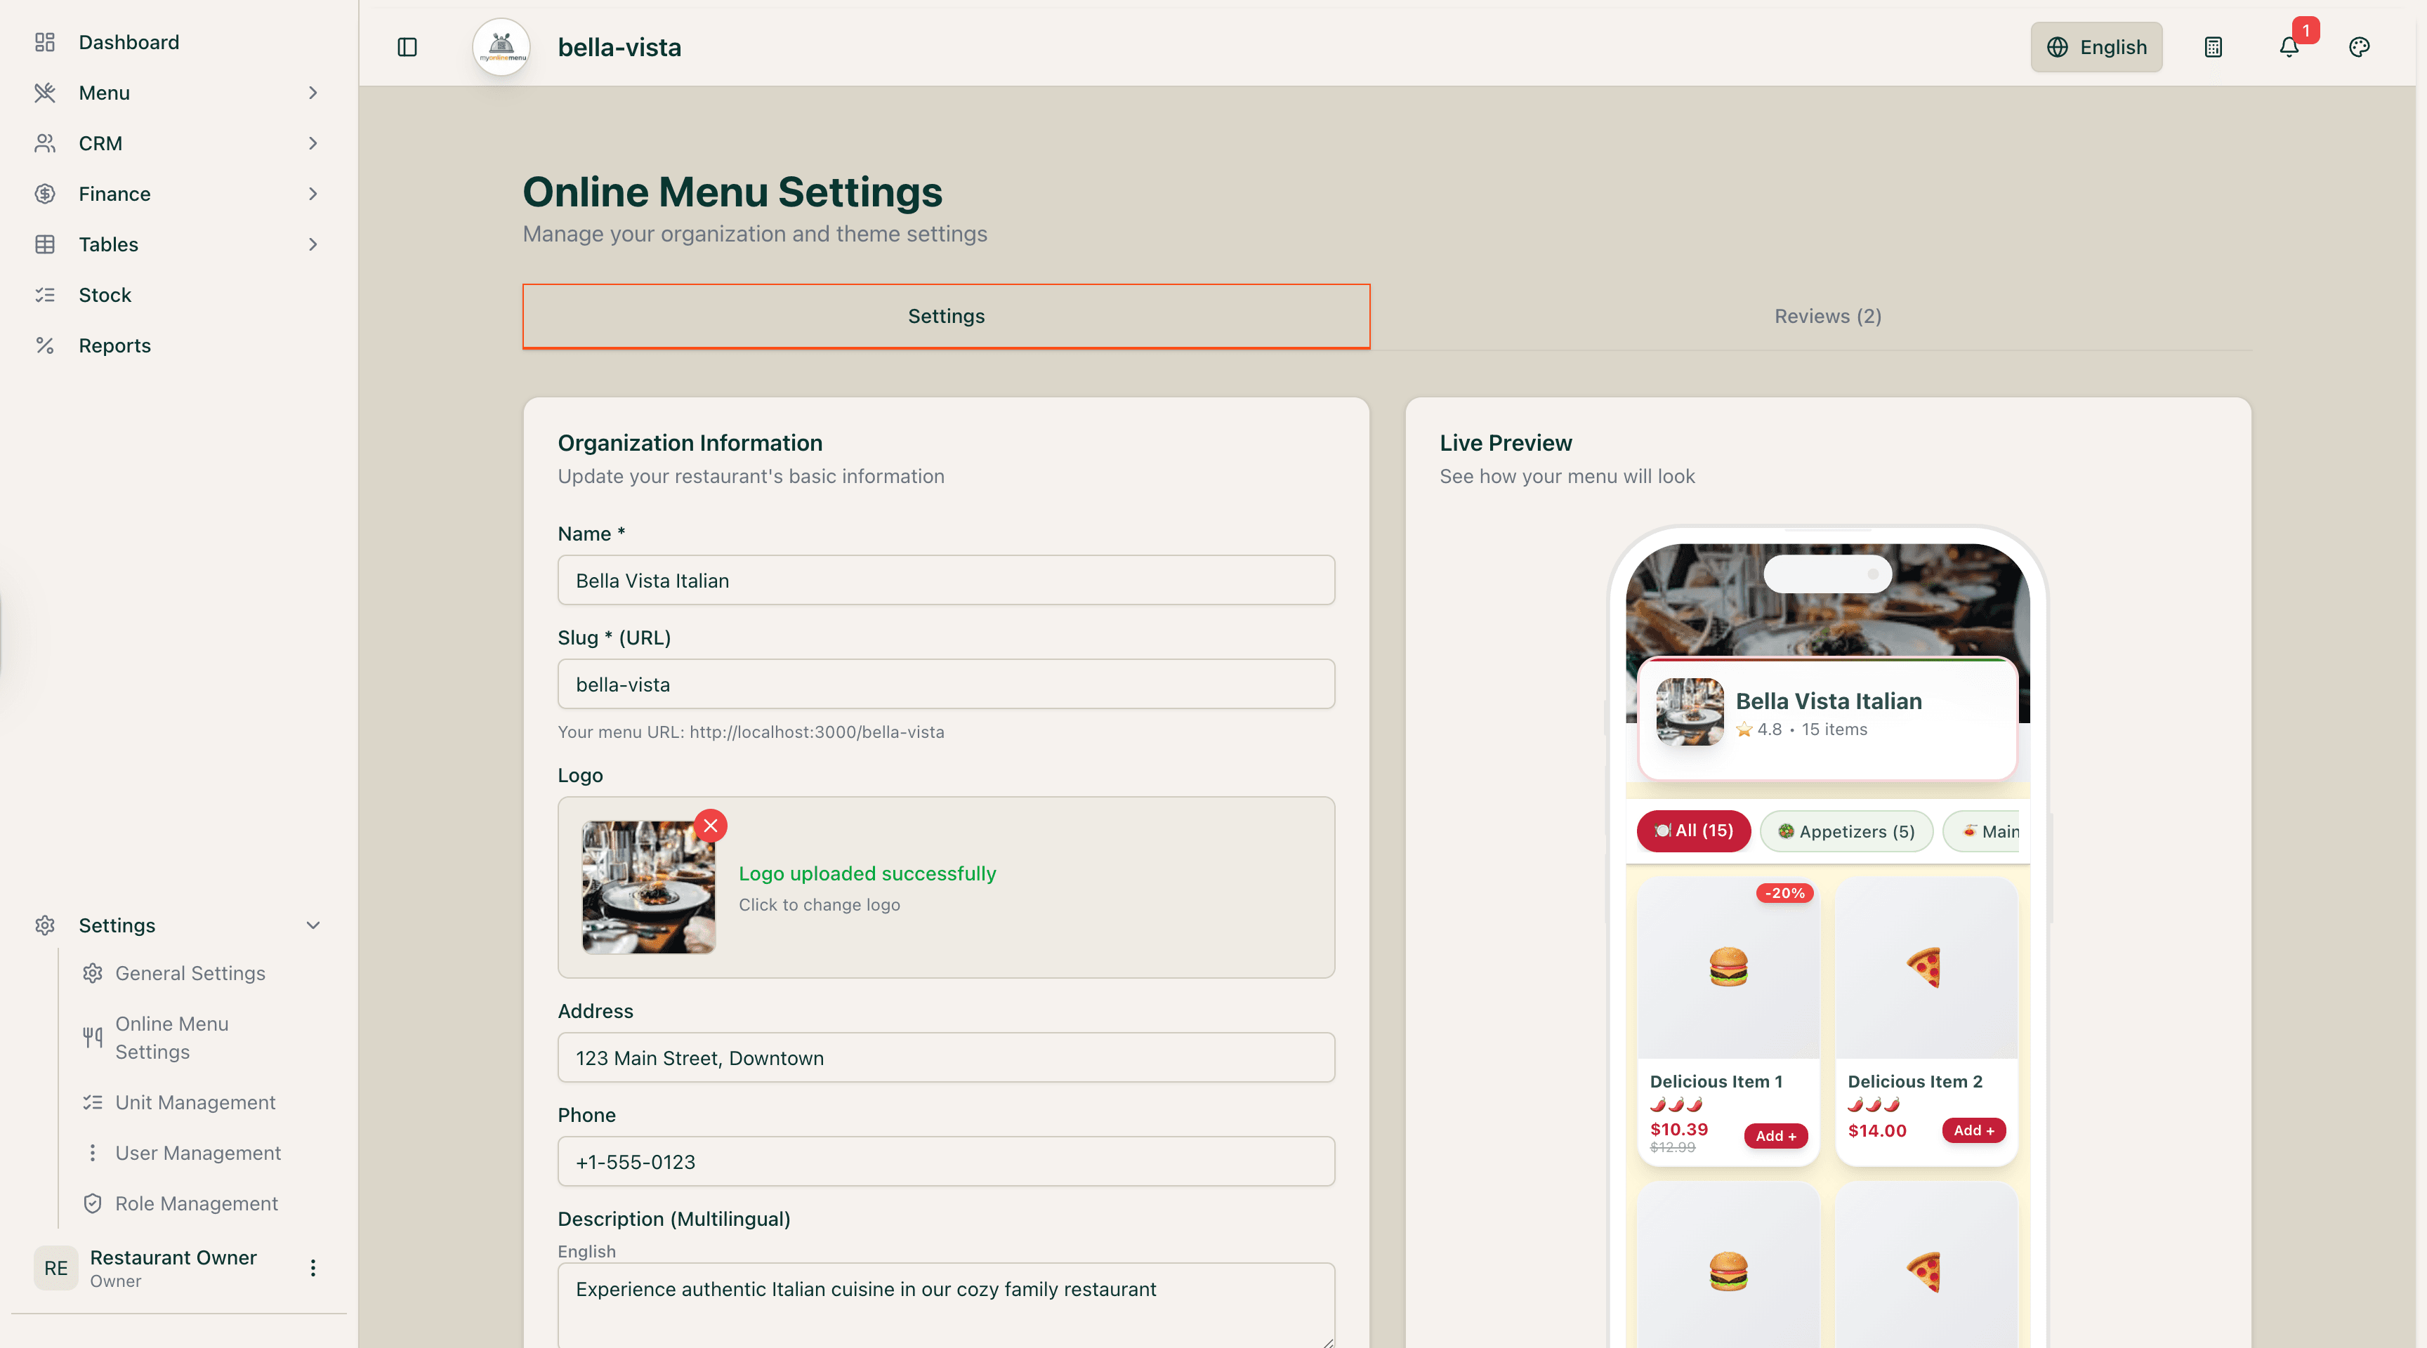Select the All (15) category chip

coord(1693,831)
